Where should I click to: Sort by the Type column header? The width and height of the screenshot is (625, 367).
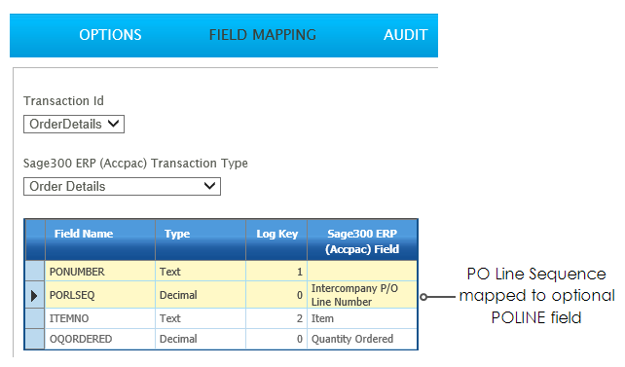pos(201,239)
